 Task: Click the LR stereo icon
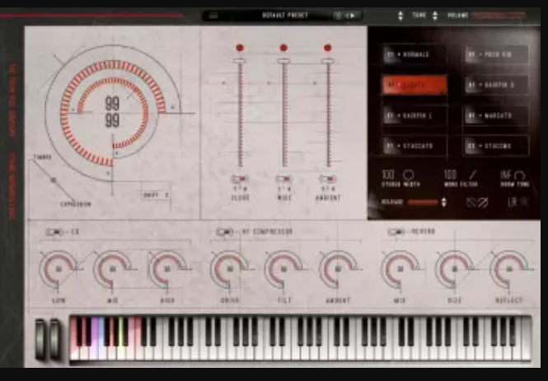[x=518, y=202]
